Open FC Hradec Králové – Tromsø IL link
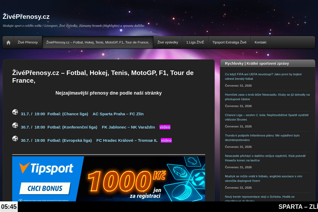 127,140
